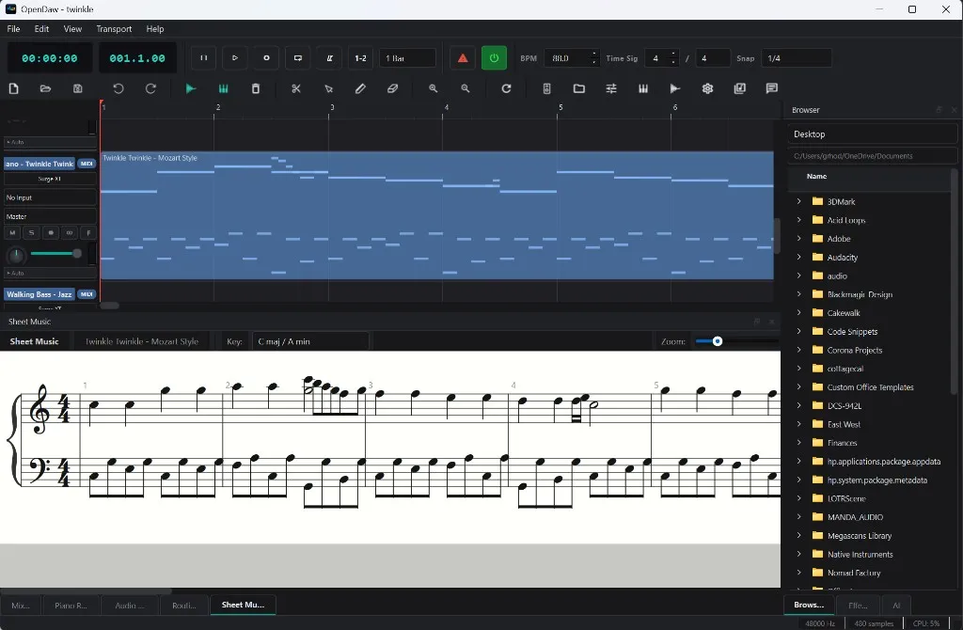
Task: Redo the last action
Action: (x=150, y=88)
